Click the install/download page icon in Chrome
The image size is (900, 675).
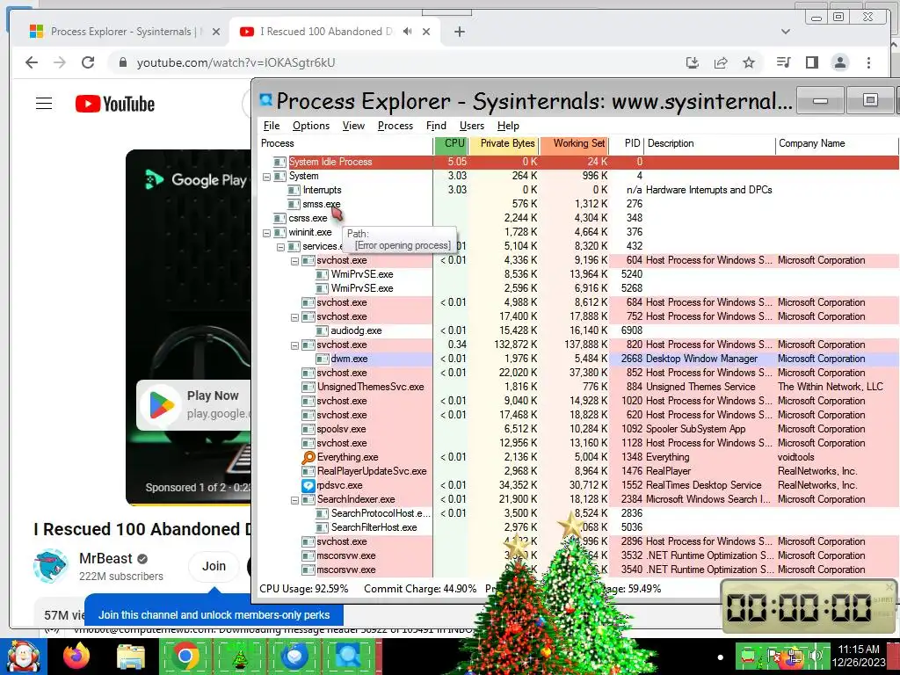pyautogui.click(x=693, y=62)
